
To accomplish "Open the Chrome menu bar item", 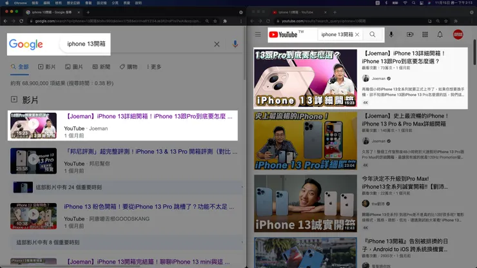I will (21, 3).
